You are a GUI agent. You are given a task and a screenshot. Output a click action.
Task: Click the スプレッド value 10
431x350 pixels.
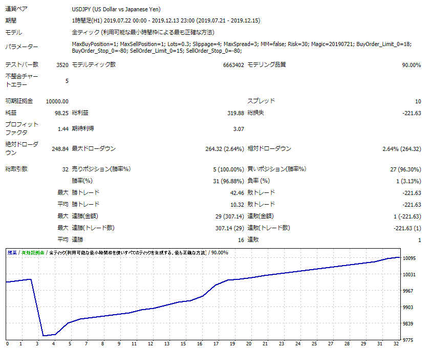(x=418, y=101)
